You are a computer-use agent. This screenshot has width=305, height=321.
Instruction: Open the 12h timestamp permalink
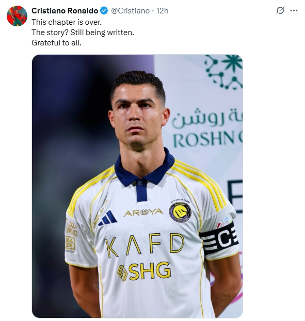pyautogui.click(x=163, y=11)
